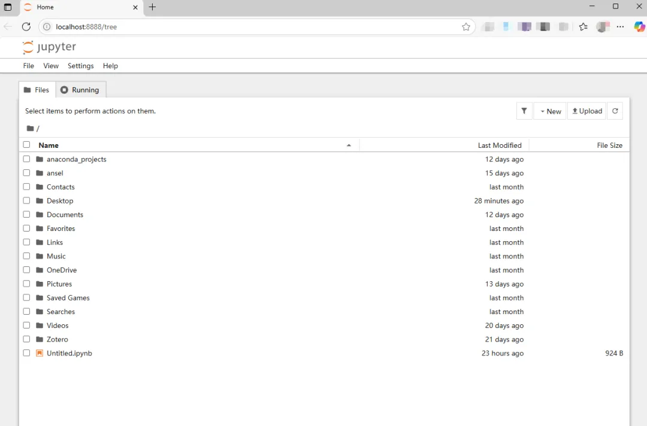This screenshot has height=426, width=647.
Task: Click the 20 days ago timestamp
Action: tap(504, 325)
